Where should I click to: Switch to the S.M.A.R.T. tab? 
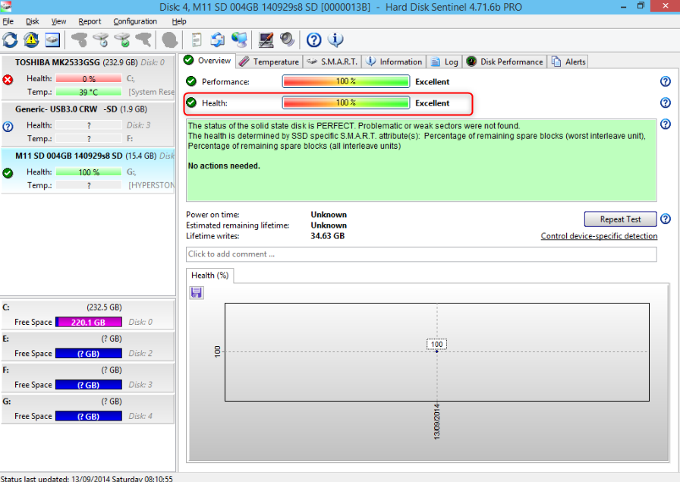[332, 61]
